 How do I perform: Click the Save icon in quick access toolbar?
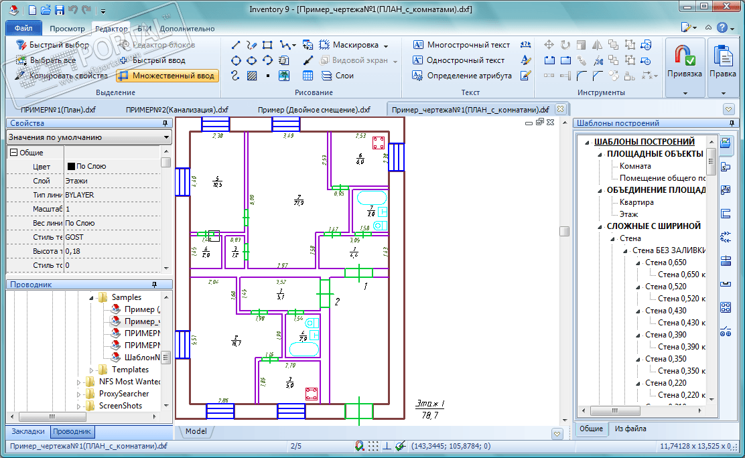(59, 10)
